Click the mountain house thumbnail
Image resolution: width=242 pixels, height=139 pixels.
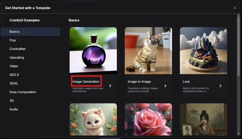(x=204, y=51)
